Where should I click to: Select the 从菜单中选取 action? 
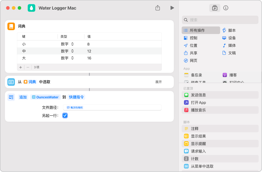pyautogui.click(x=220, y=166)
